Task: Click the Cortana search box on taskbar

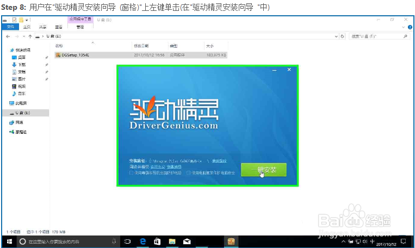Action: point(69,241)
